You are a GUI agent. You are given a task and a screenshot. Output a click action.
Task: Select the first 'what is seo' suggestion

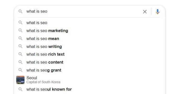tap(90, 23)
